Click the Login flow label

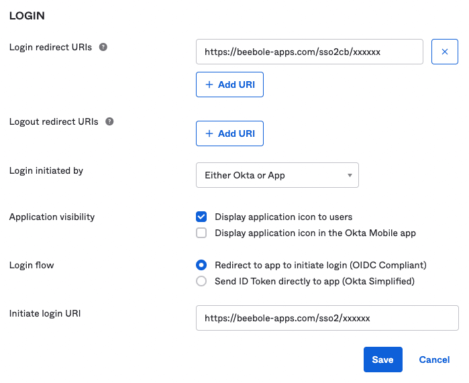pyautogui.click(x=32, y=265)
